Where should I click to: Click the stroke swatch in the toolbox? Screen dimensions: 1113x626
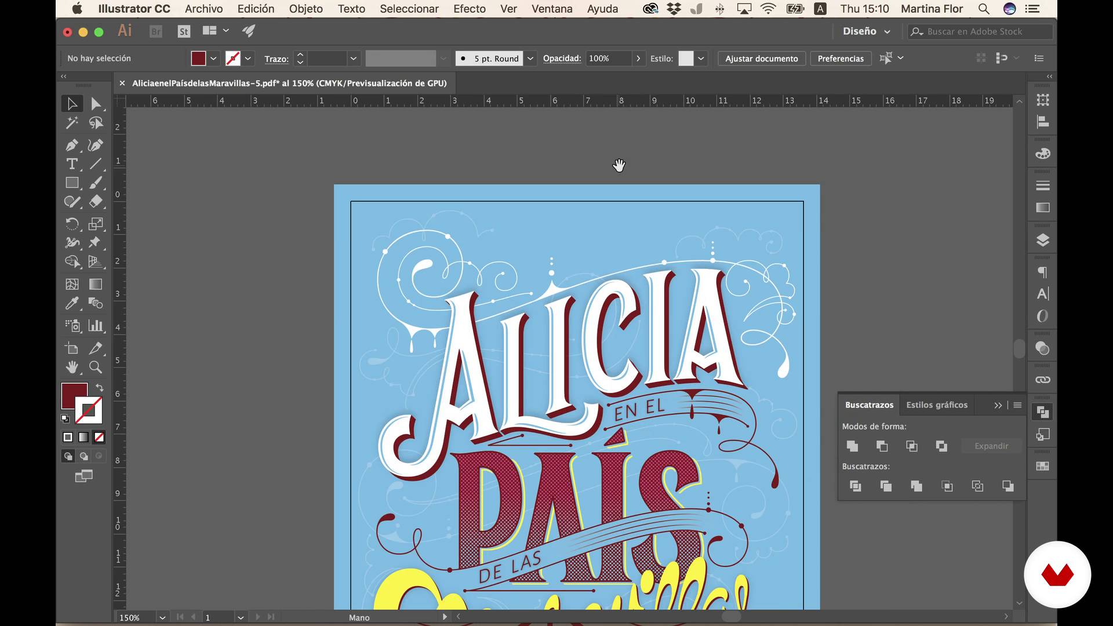click(89, 410)
